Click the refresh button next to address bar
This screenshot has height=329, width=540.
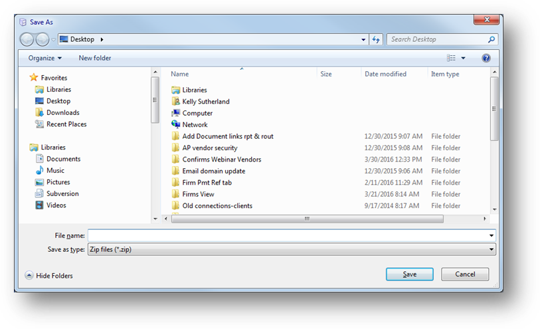click(376, 40)
